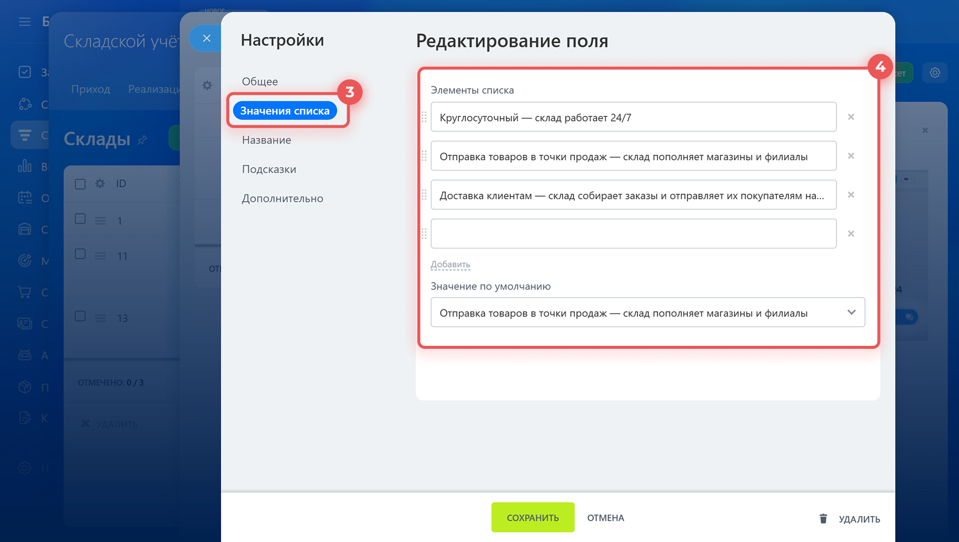This screenshot has height=542, width=959.
Task: Remove the 'Круглосуточный' list item via its X
Action: (851, 117)
